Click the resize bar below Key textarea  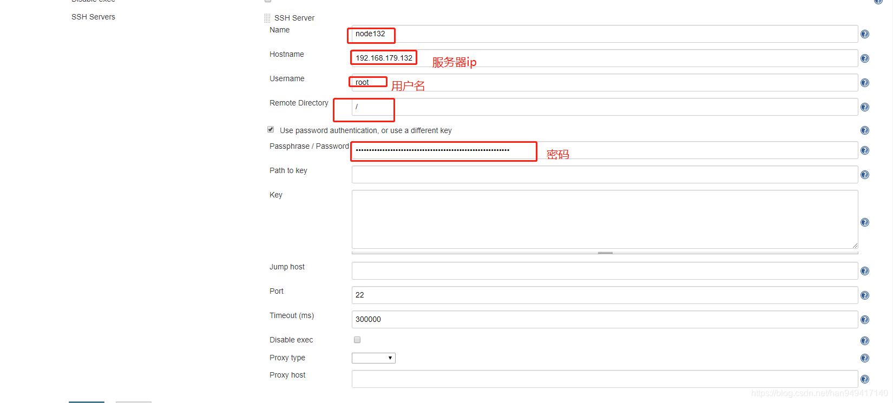point(605,253)
